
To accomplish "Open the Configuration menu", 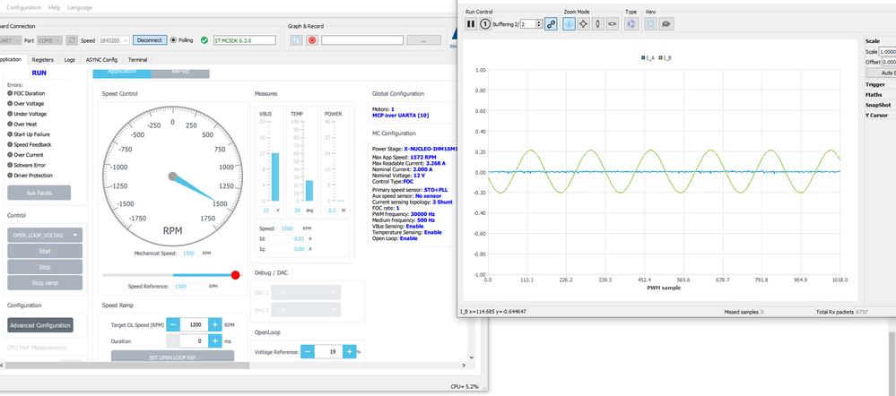I will [23, 7].
